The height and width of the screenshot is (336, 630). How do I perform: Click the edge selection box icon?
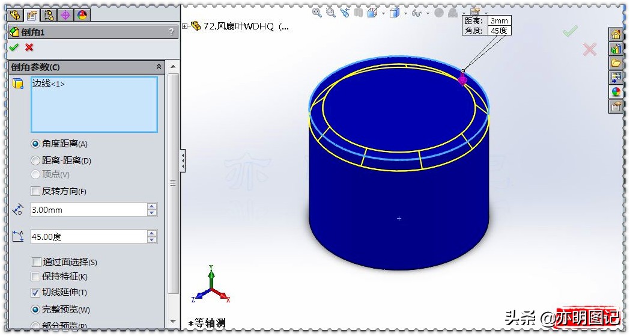[18, 84]
